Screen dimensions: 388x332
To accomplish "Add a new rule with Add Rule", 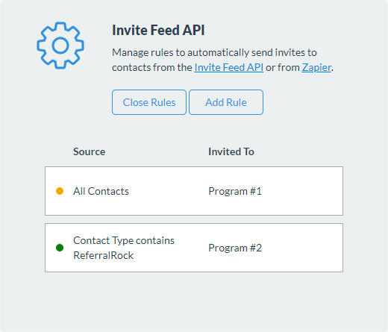I will (226, 102).
